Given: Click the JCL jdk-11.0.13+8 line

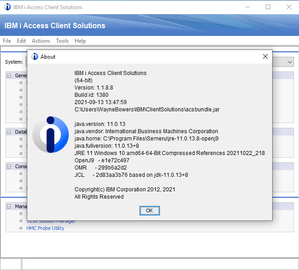Looking at the screenshot, I should tap(131, 175).
